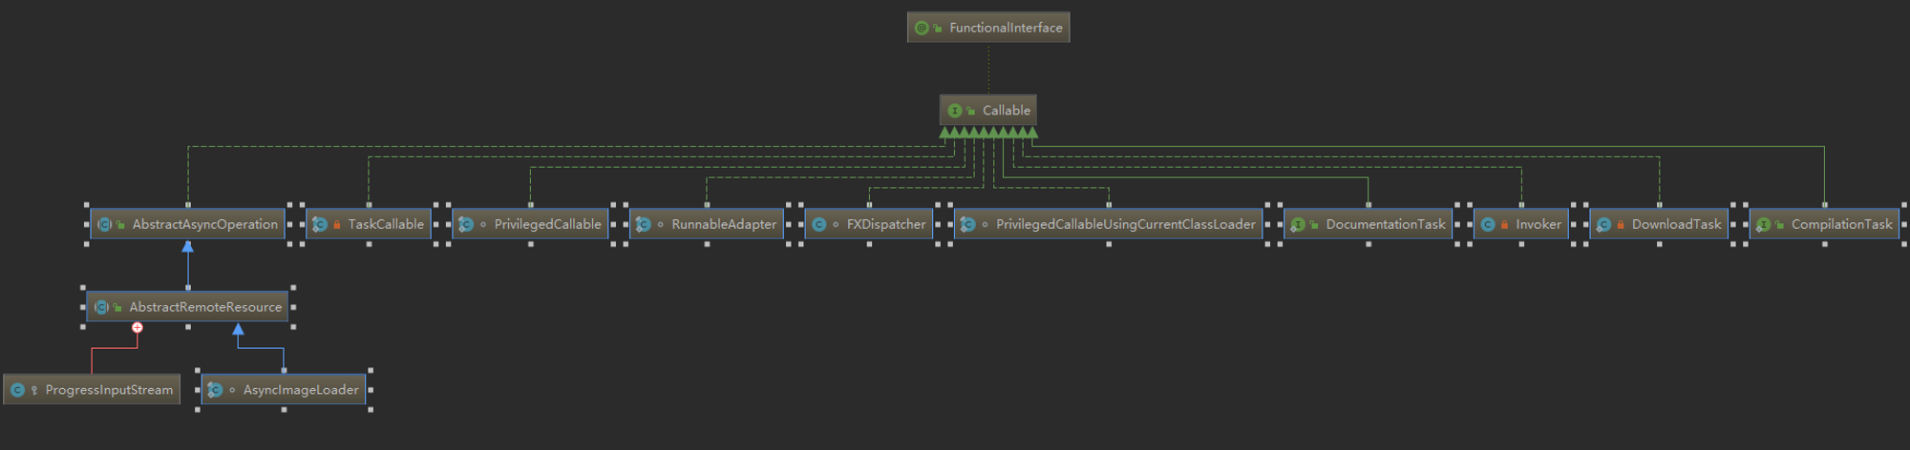This screenshot has width=1910, height=450.
Task: Select the PrivilegedCallable label
Action: click(x=548, y=224)
